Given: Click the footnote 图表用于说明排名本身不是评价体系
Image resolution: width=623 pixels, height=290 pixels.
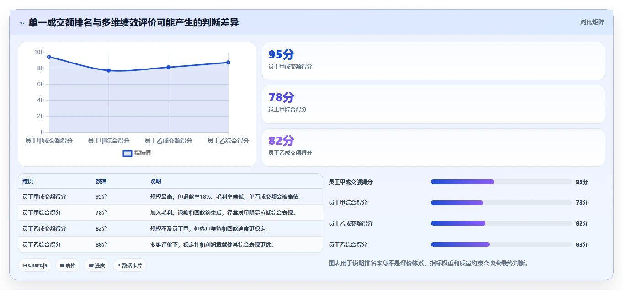Looking at the screenshot, I should pos(428,264).
